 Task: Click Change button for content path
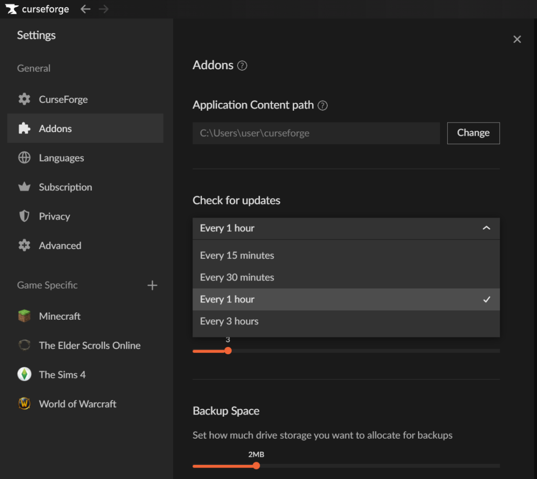[474, 133]
